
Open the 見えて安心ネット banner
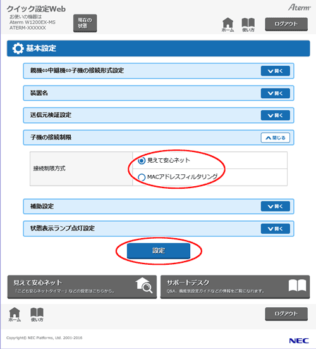coord(82,287)
